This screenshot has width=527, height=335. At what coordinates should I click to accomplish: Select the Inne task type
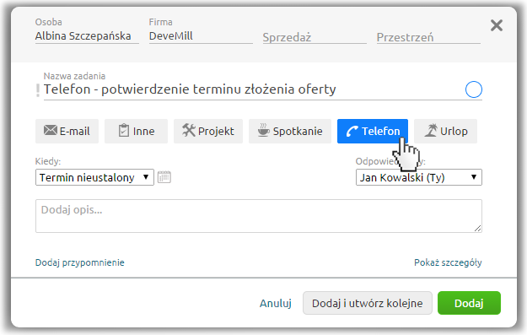(x=136, y=131)
